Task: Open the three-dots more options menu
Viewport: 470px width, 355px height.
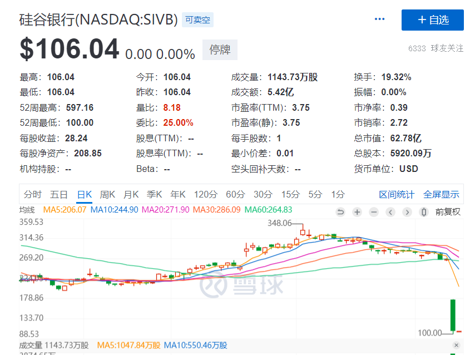Action: (x=379, y=19)
